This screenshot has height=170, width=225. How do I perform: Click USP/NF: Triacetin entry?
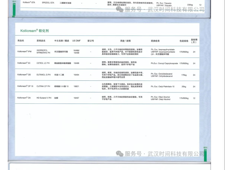[x=164, y=5]
